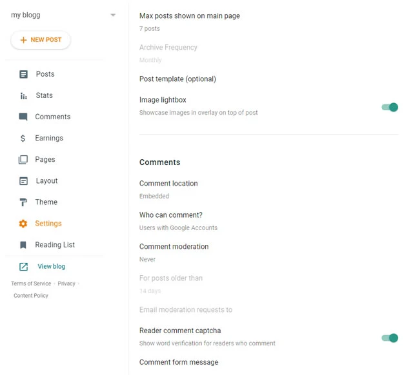Create a post with New Post button
Viewport: 413px width, 375px height.
tap(41, 40)
